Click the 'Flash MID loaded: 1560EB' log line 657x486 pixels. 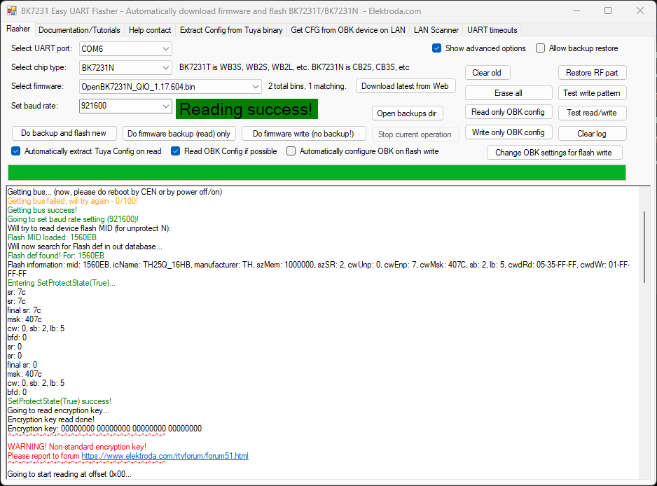point(52,237)
